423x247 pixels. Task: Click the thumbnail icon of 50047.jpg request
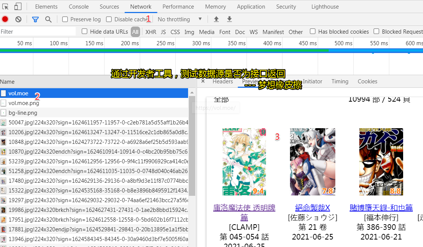[x=3, y=123]
